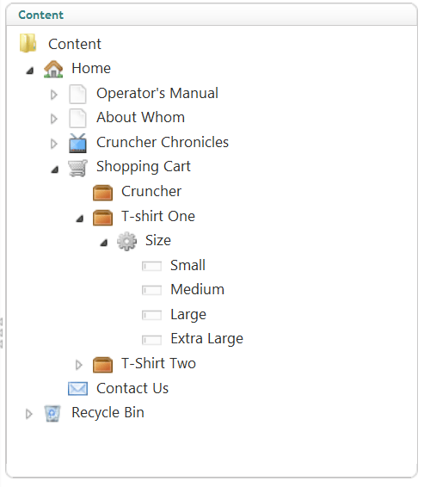The height and width of the screenshot is (487, 424).
Task: Open the Extra Large size item
Action: [x=206, y=339]
